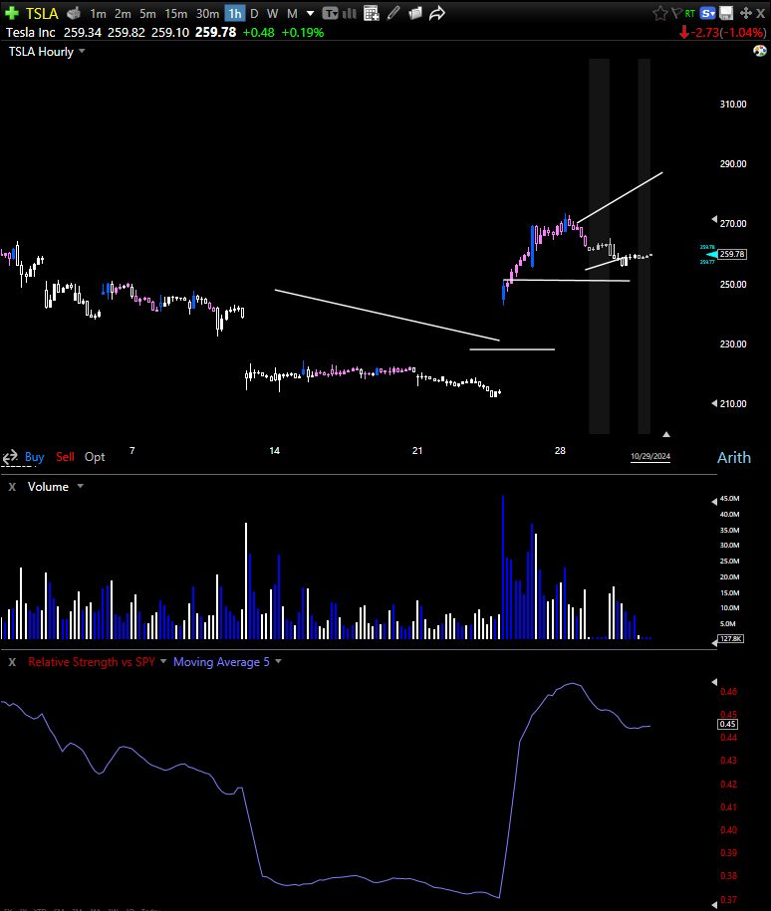Select the active 1h timeframe
771x911 pixels.
tap(235, 13)
